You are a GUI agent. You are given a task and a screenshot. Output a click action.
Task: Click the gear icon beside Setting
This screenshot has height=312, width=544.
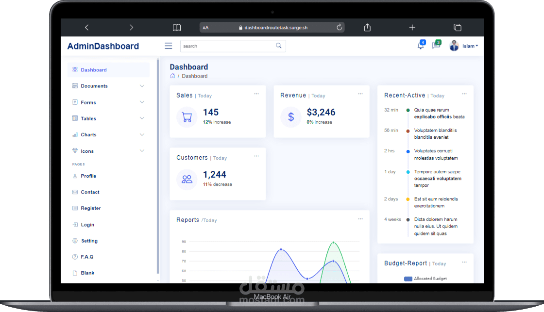[x=75, y=241]
